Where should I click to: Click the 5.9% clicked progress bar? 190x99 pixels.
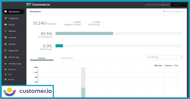click(x=119, y=46)
